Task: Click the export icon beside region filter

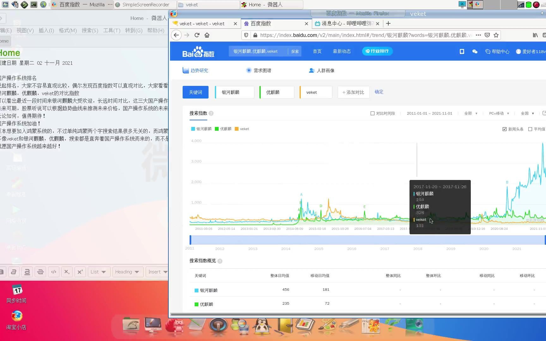Action: pyautogui.click(x=544, y=113)
